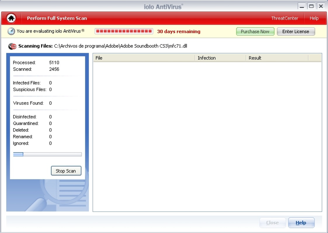Click the '30 days remaining' text

(x=179, y=31)
